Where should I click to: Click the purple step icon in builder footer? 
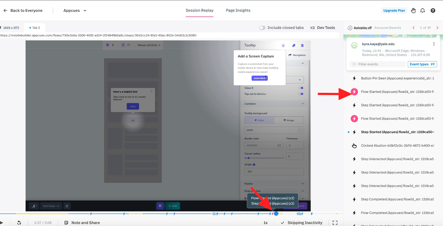coord(160,206)
